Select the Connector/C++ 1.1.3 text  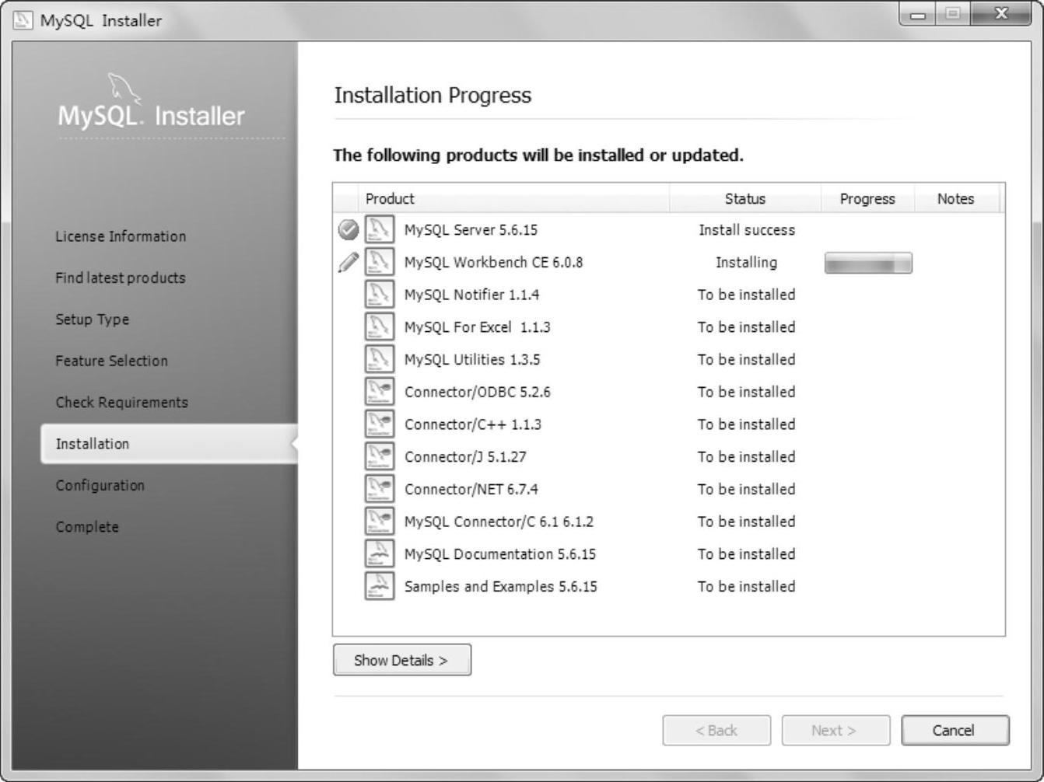point(473,424)
